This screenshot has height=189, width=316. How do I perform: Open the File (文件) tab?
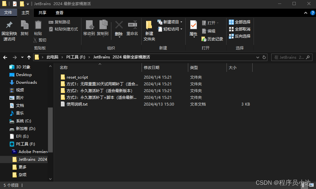click(x=8, y=13)
